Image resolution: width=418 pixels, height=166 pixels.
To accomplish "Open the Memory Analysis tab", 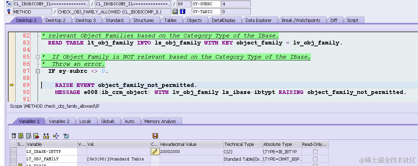I will click(x=160, y=121).
